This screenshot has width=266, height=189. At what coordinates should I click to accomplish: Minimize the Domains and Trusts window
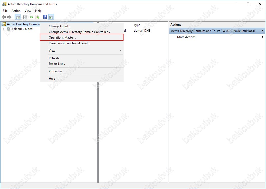pos(236,4)
